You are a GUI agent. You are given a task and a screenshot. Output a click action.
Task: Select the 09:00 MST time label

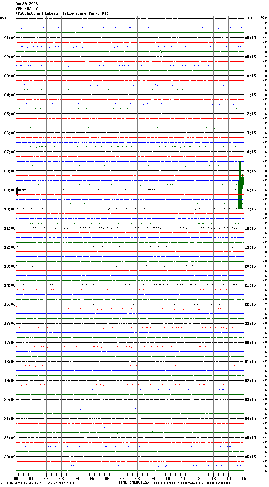pyautogui.click(x=9, y=190)
